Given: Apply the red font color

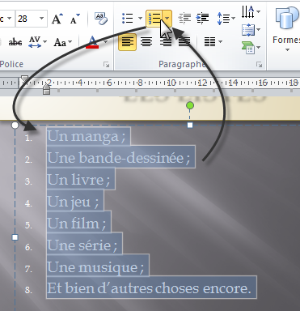Looking at the screenshot, I should point(92,42).
